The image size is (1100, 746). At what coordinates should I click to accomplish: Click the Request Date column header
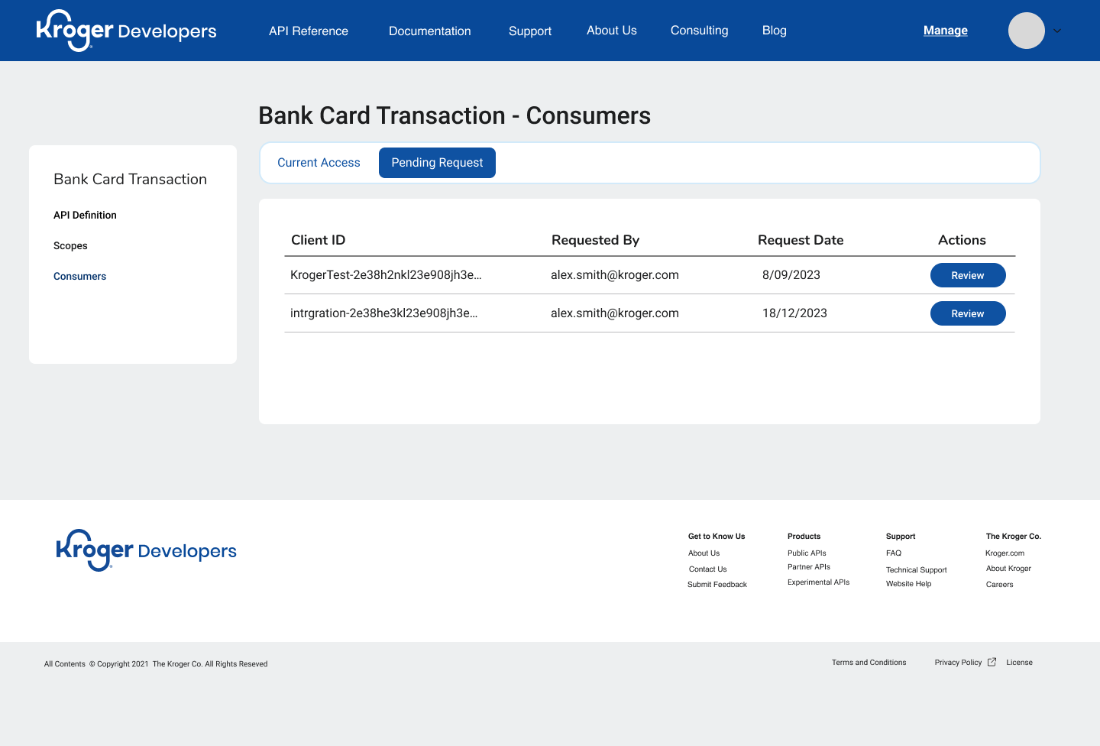tap(801, 240)
